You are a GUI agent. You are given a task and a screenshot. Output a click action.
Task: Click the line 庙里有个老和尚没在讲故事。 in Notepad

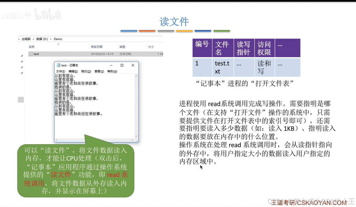pyautogui.click(x=79, y=114)
